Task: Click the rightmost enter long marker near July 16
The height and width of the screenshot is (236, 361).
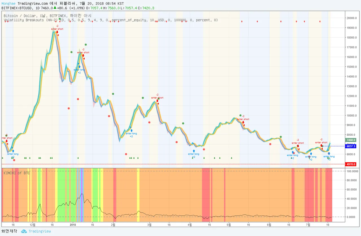Action: 329,157
